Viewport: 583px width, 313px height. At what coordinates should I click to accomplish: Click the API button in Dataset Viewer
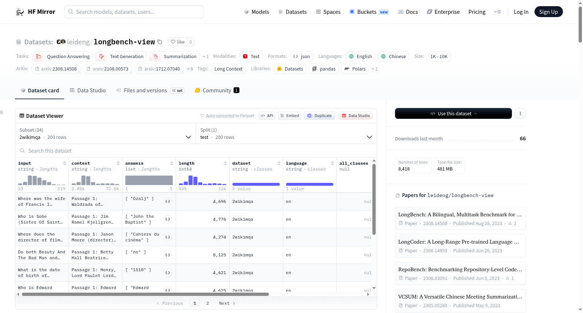(x=267, y=116)
